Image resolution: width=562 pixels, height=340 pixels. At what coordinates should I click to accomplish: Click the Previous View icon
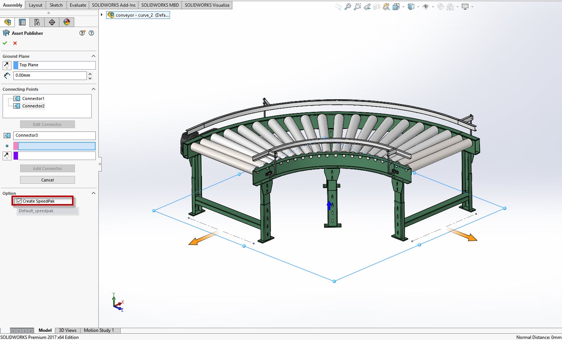pos(367,7)
